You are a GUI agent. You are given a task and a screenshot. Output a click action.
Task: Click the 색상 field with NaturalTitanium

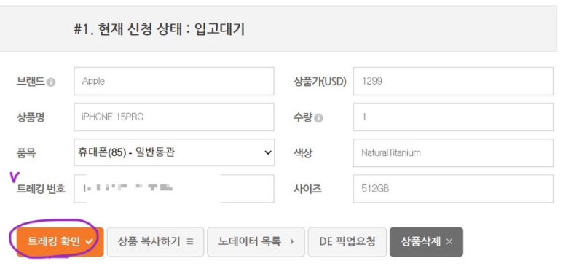coord(453,152)
